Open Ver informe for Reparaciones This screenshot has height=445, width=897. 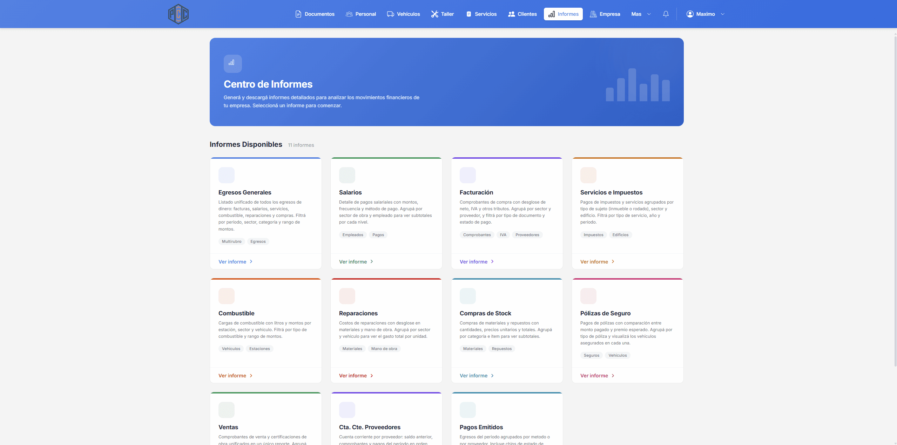click(356, 376)
